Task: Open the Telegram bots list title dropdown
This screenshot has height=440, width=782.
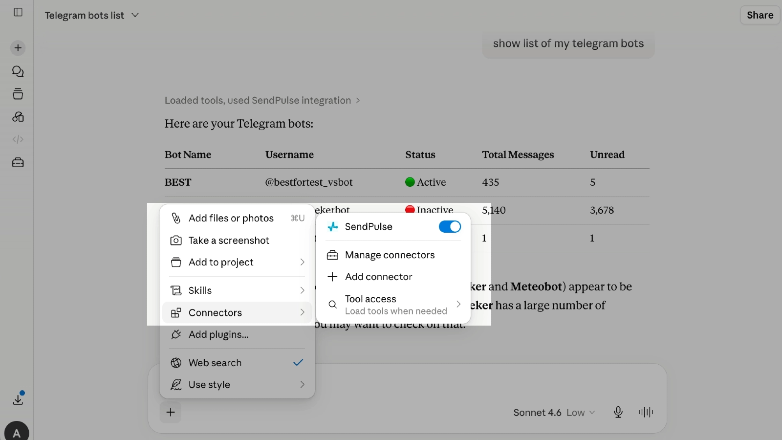Action: [x=92, y=15]
